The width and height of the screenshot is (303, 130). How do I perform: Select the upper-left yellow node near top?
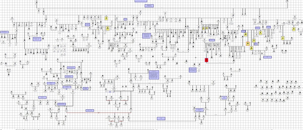tap(106, 18)
